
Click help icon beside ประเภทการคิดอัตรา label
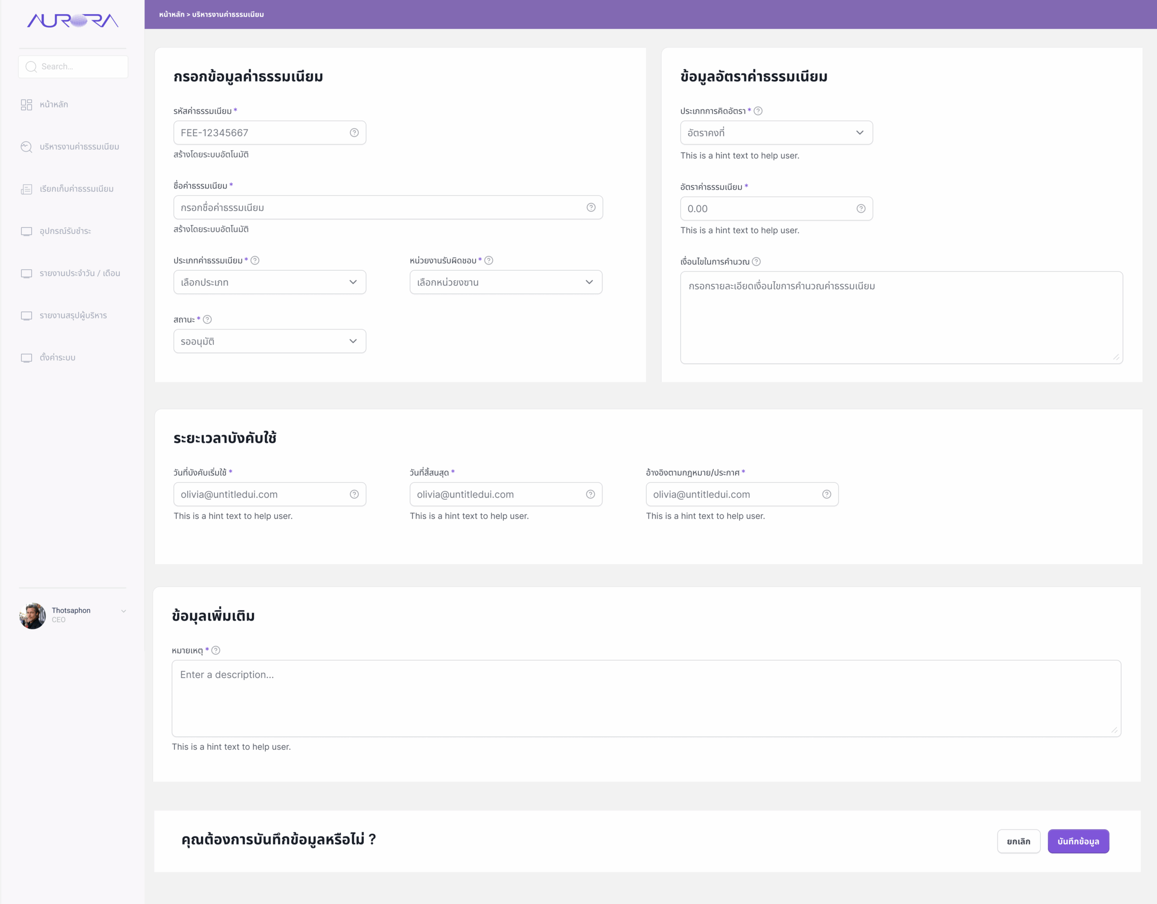(758, 111)
